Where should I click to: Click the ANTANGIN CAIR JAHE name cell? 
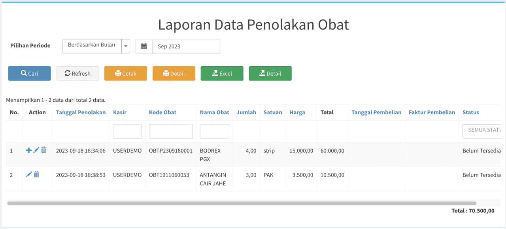pyautogui.click(x=213, y=179)
